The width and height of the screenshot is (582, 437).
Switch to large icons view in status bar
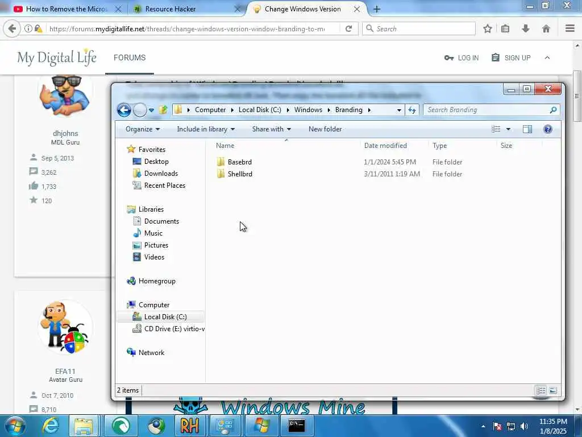pyautogui.click(x=553, y=390)
